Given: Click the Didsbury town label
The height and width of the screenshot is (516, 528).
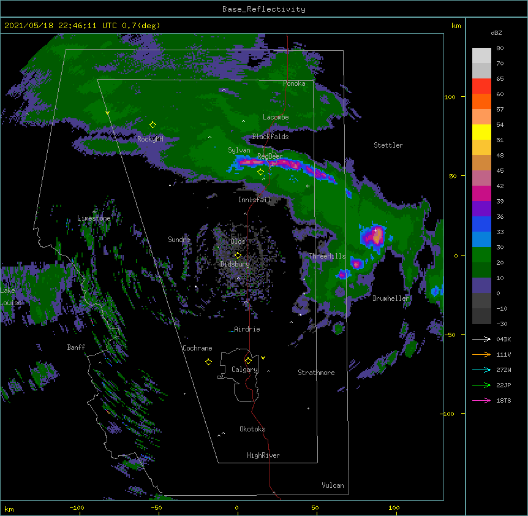Looking at the screenshot, I should pos(235,264).
